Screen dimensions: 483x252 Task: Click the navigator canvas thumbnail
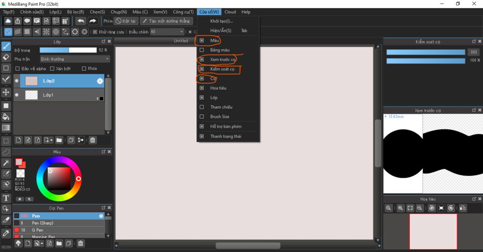click(433, 231)
